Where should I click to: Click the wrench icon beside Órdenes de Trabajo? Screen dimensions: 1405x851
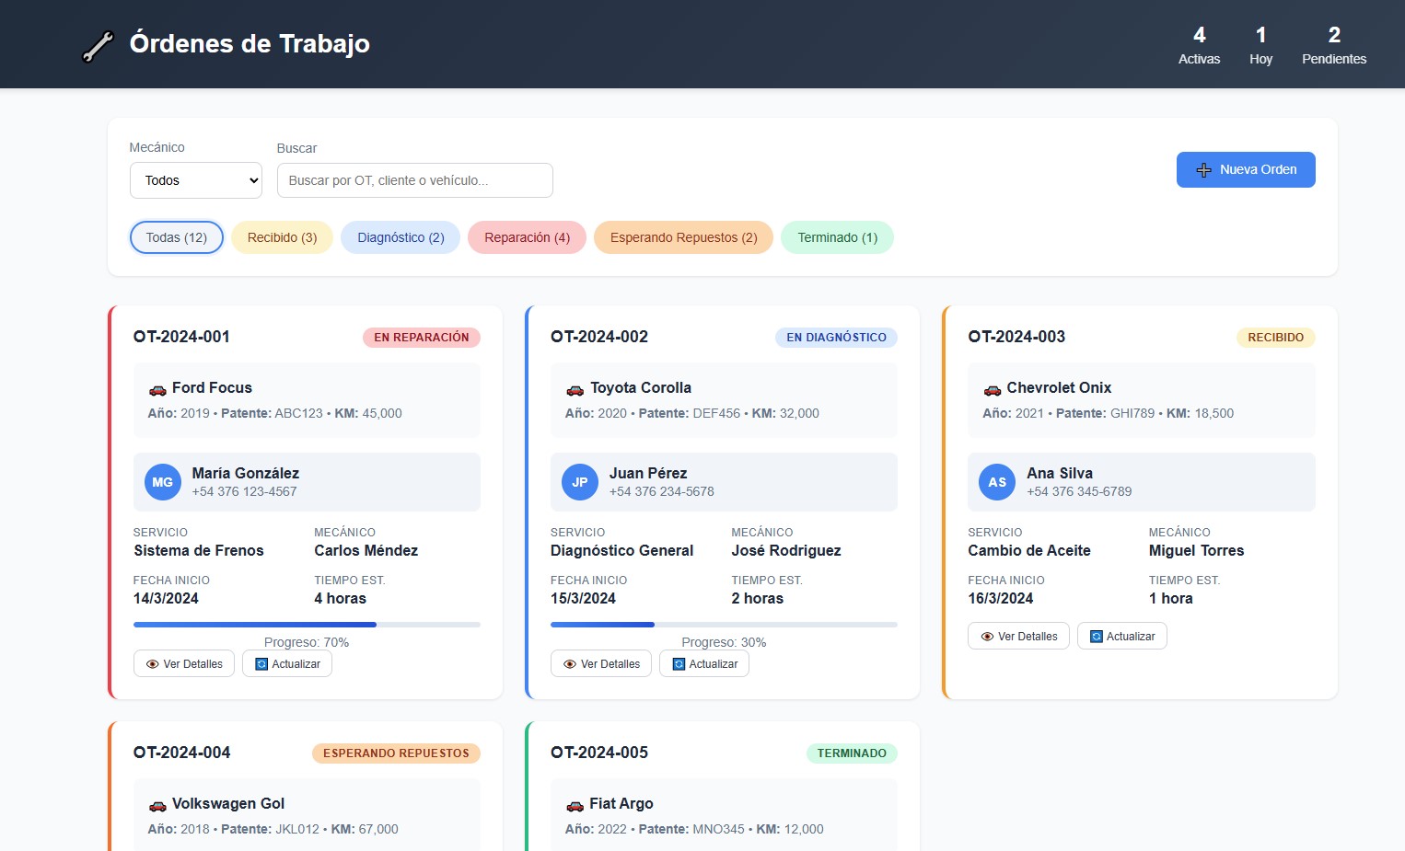(x=98, y=46)
